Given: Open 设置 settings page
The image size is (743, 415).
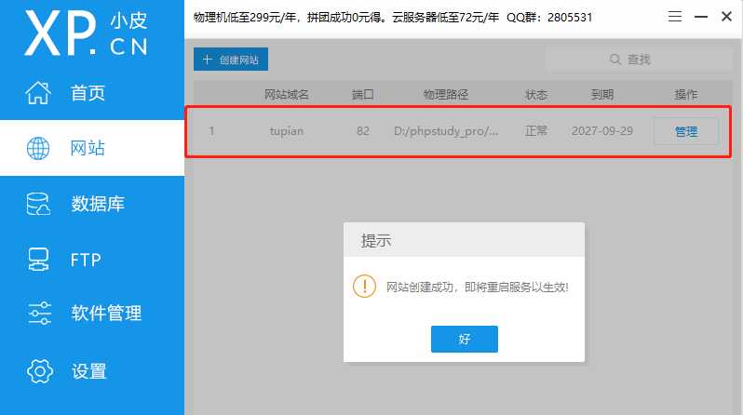Looking at the screenshot, I should [92, 371].
